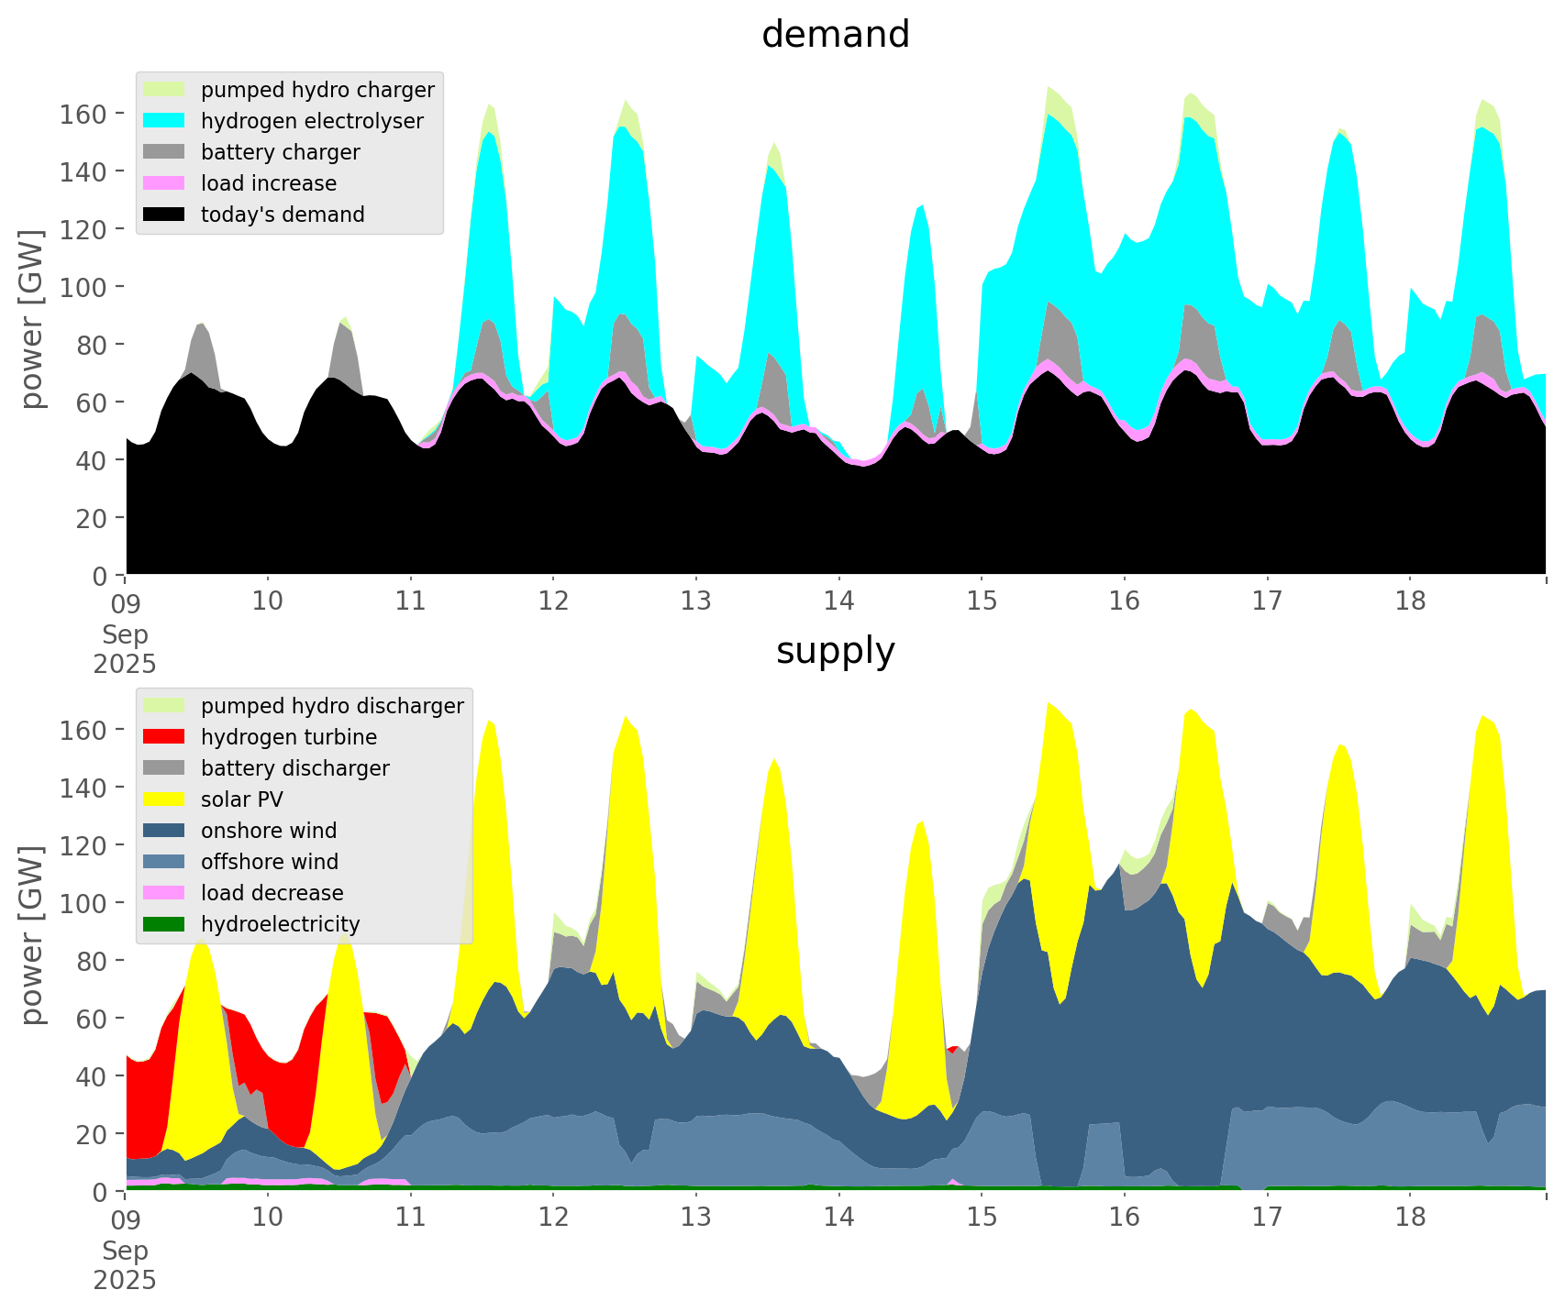Click the pink load decrease legend swatch
1565x1312 pixels.
[x=164, y=893]
